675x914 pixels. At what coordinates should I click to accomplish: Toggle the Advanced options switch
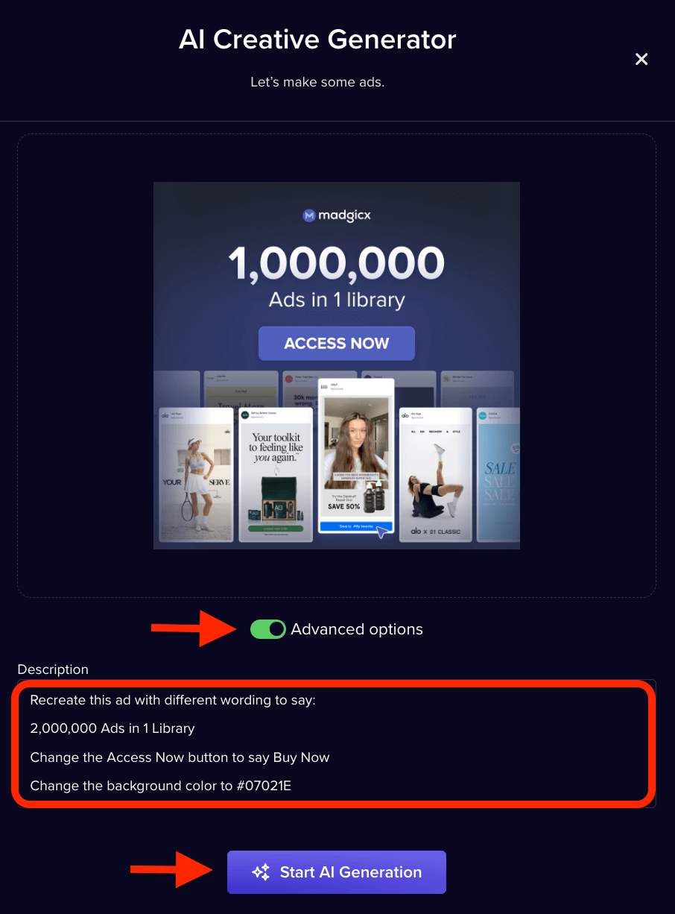[x=268, y=629]
